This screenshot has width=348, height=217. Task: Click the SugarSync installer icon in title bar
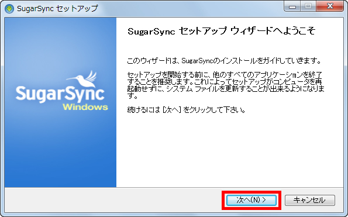pyautogui.click(x=9, y=9)
